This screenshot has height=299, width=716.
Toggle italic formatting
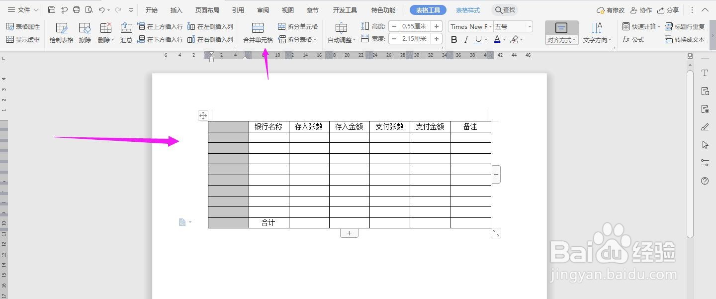(x=465, y=39)
